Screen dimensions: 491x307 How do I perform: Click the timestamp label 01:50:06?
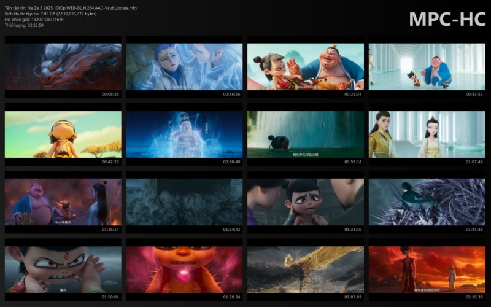point(110,297)
